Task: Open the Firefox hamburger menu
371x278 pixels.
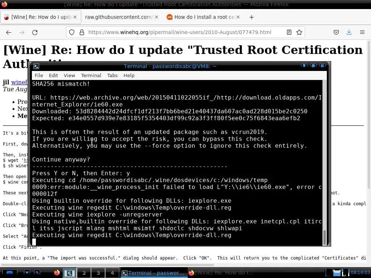Action: [x=362, y=32]
